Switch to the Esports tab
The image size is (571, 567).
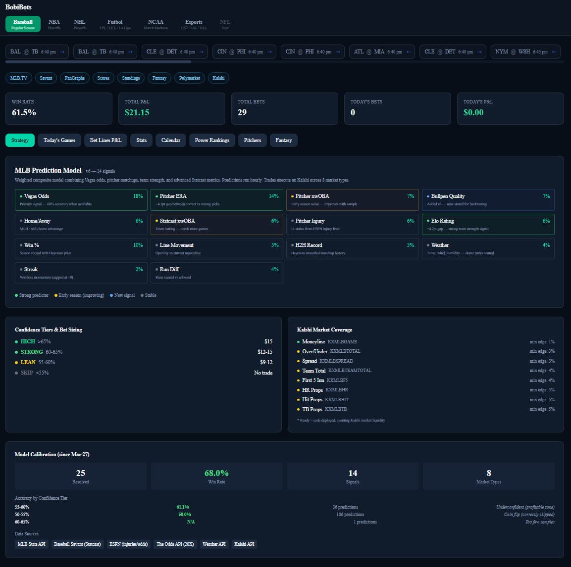click(194, 24)
